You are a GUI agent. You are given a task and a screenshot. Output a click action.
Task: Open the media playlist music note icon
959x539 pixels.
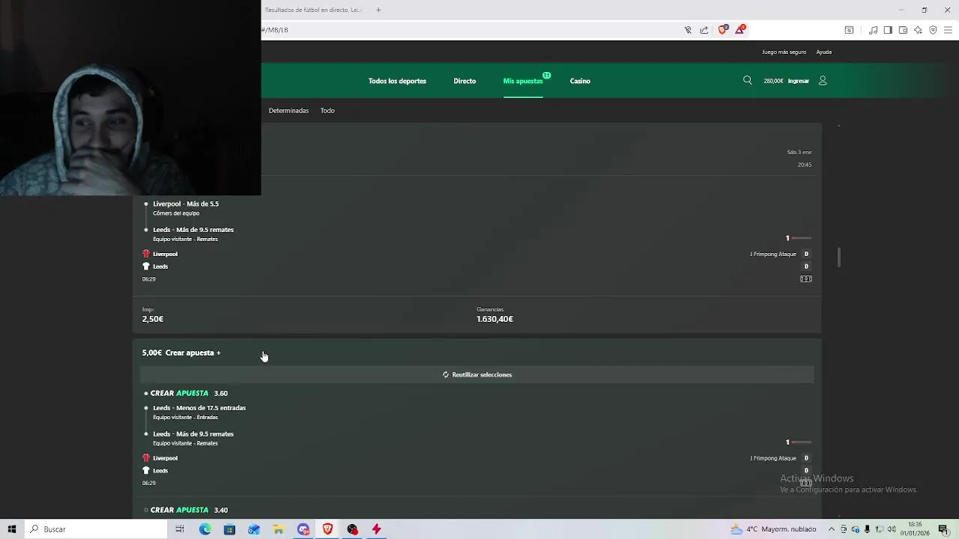click(873, 30)
